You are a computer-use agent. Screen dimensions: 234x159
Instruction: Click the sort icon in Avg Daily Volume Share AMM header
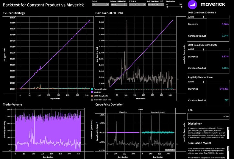[204, 82]
